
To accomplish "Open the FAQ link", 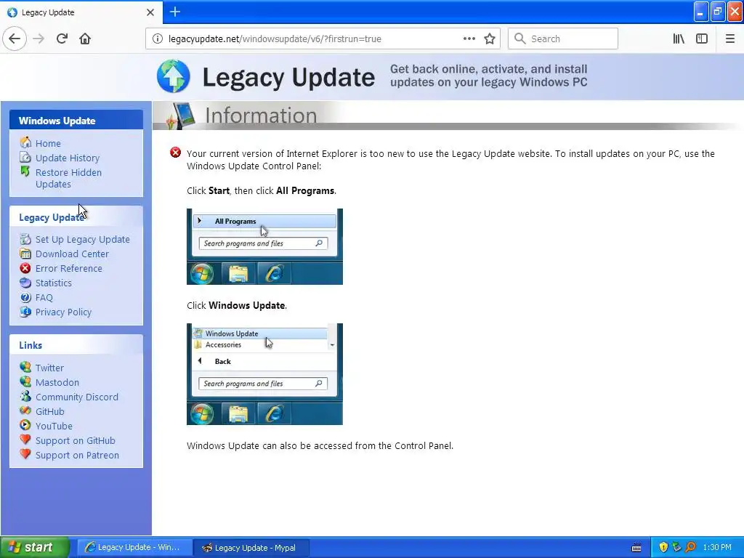I will click(x=44, y=297).
